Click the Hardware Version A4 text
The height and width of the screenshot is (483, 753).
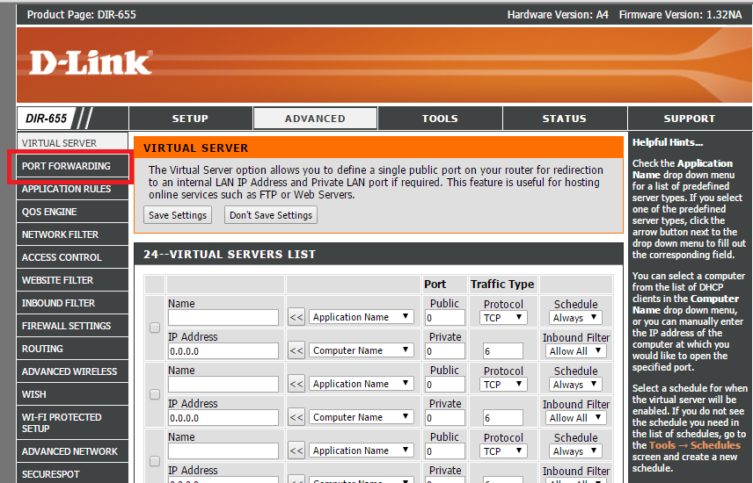click(558, 15)
